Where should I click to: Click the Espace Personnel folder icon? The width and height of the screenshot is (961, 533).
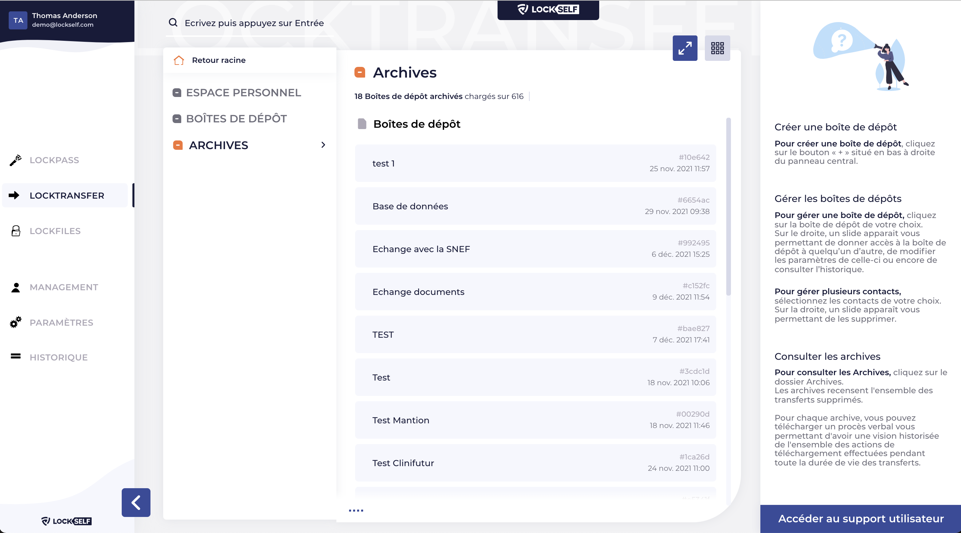point(177,93)
